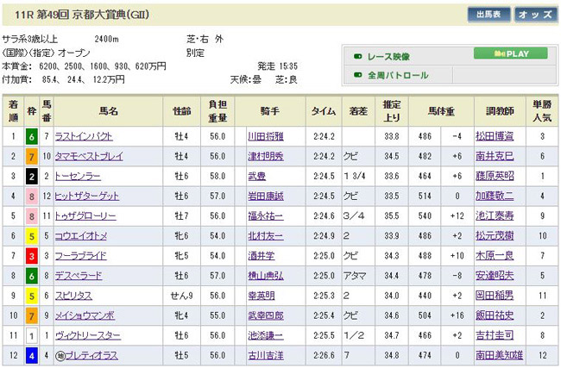Click the オッズ odds button
561x368 pixels.
pyautogui.click(x=536, y=15)
